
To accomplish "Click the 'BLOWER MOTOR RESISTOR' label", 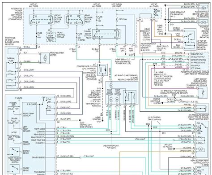I will click(x=12, y=43).
